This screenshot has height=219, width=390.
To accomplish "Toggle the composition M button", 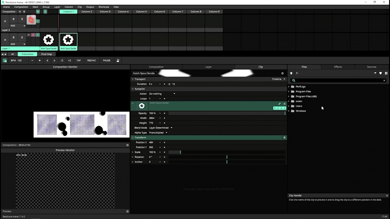I will (38, 12).
